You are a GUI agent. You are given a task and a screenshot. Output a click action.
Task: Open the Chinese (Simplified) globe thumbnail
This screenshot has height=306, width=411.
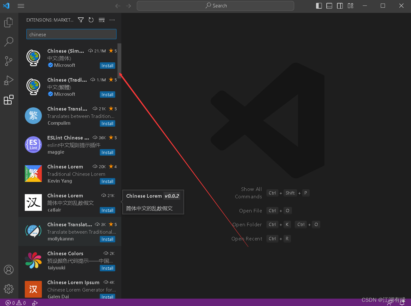(x=33, y=58)
